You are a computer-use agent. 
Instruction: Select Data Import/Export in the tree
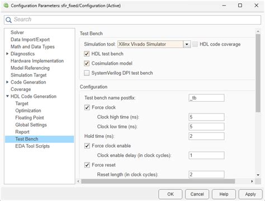coord(30,40)
